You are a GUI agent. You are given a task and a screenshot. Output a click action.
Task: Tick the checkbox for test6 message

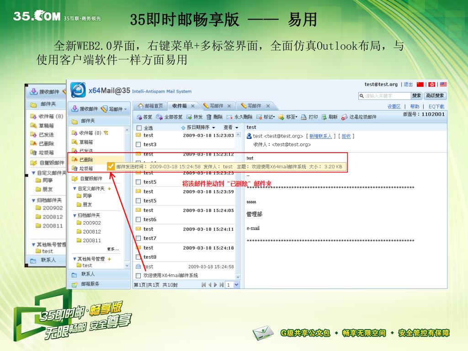pos(138,220)
